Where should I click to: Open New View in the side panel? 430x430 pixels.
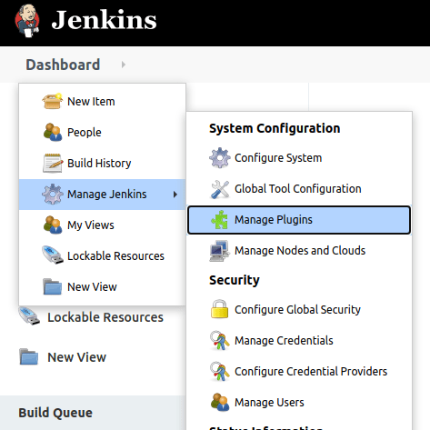pos(76,357)
